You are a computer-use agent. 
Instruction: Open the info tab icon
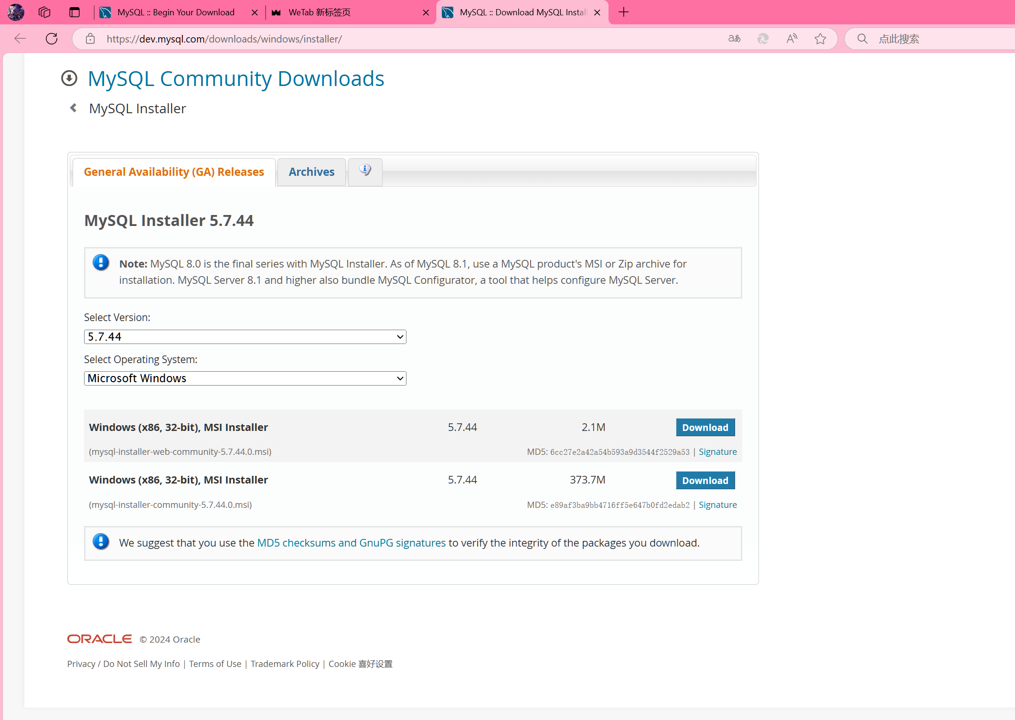365,171
